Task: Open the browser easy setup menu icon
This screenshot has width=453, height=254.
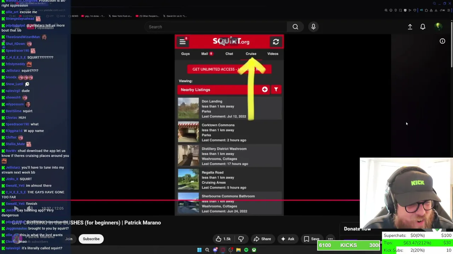Action: coord(448,10)
